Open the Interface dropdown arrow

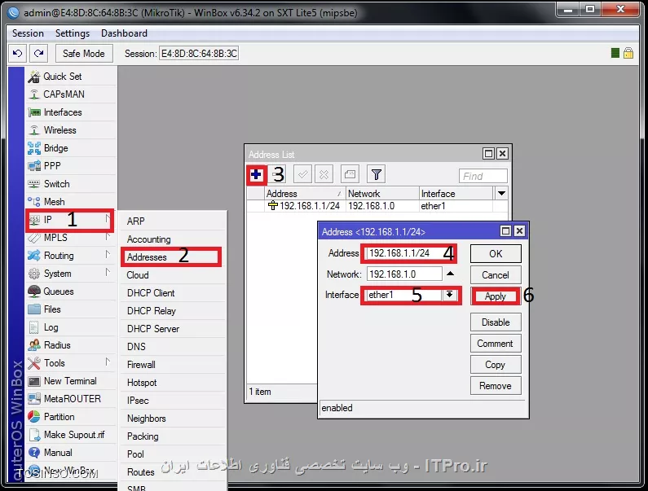point(449,295)
